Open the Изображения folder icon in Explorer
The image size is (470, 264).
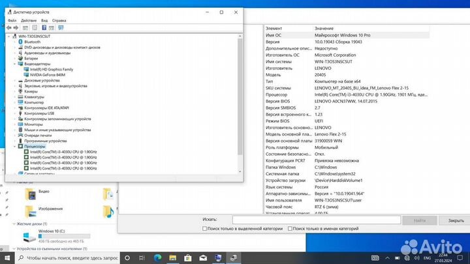(31, 211)
